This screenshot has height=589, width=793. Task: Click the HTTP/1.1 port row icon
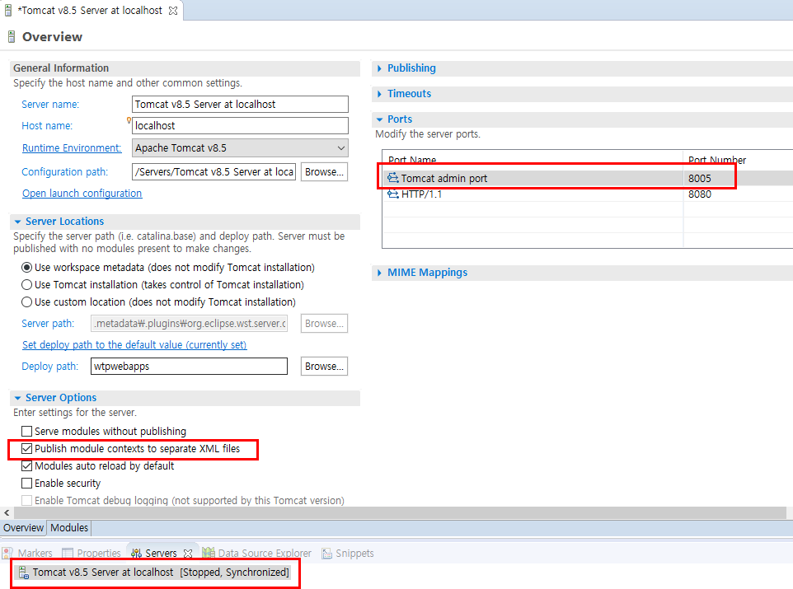[x=393, y=194]
